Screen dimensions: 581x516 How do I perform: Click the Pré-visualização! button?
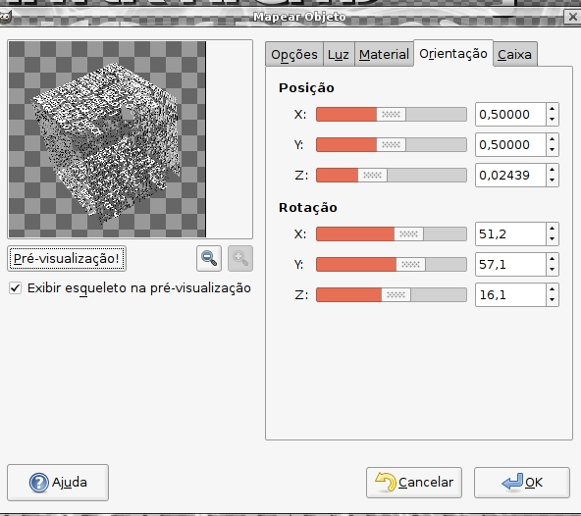point(67,258)
